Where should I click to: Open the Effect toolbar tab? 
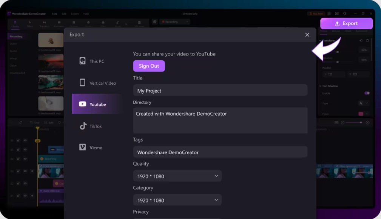click(x=30, y=24)
